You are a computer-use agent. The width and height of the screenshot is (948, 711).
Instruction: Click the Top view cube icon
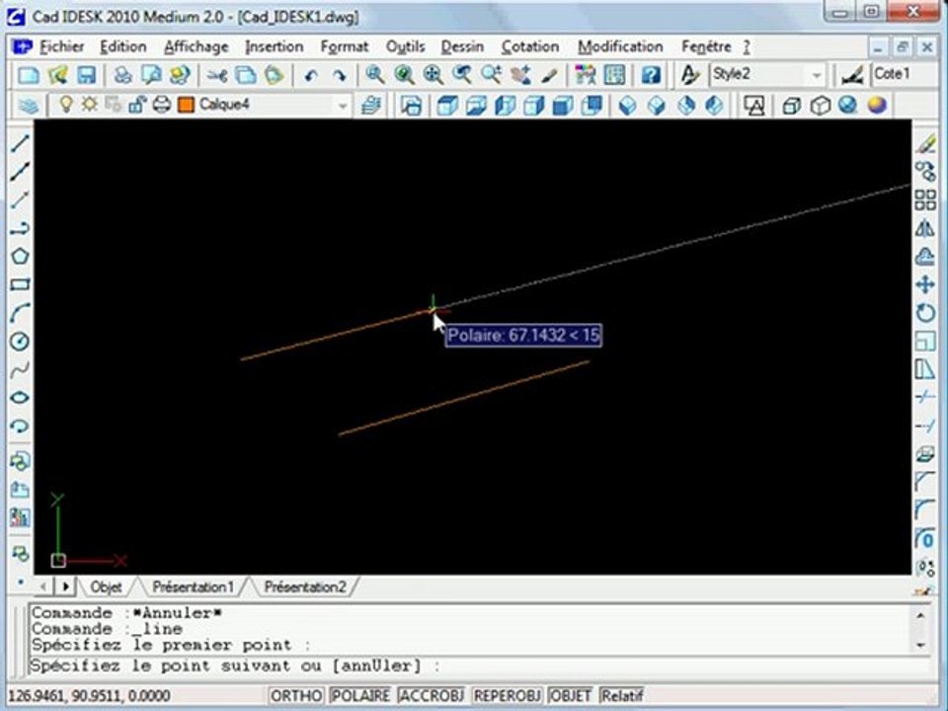[x=447, y=106]
